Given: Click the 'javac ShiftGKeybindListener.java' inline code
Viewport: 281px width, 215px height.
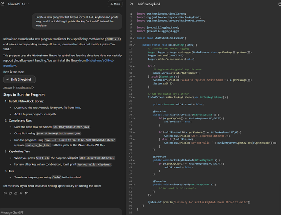Looking at the screenshot, I should [58, 133].
